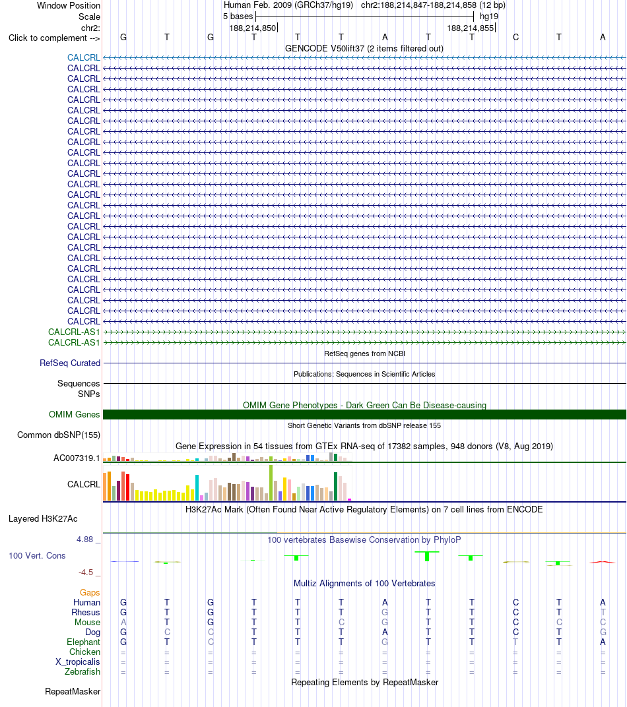627x707 pixels.
Task: Select the Human alignment row label
Action: 86,602
